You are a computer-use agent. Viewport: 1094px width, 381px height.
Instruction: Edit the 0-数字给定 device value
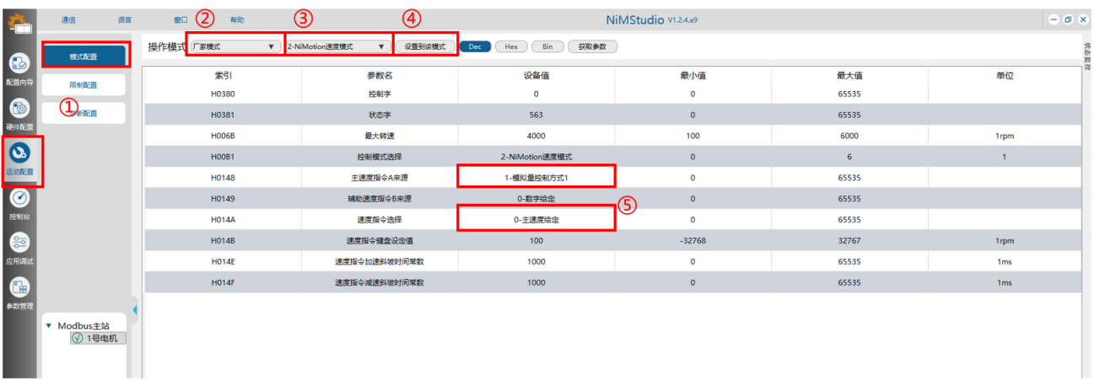click(x=536, y=198)
